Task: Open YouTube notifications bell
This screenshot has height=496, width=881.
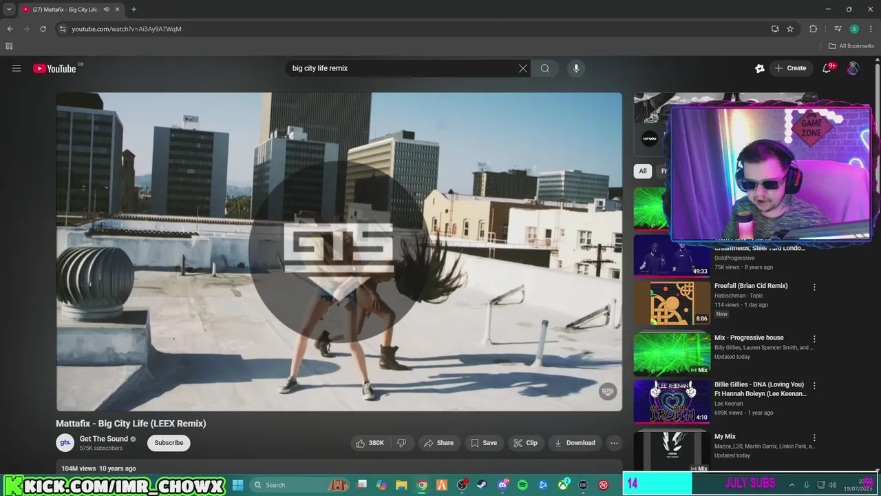Action: [827, 68]
